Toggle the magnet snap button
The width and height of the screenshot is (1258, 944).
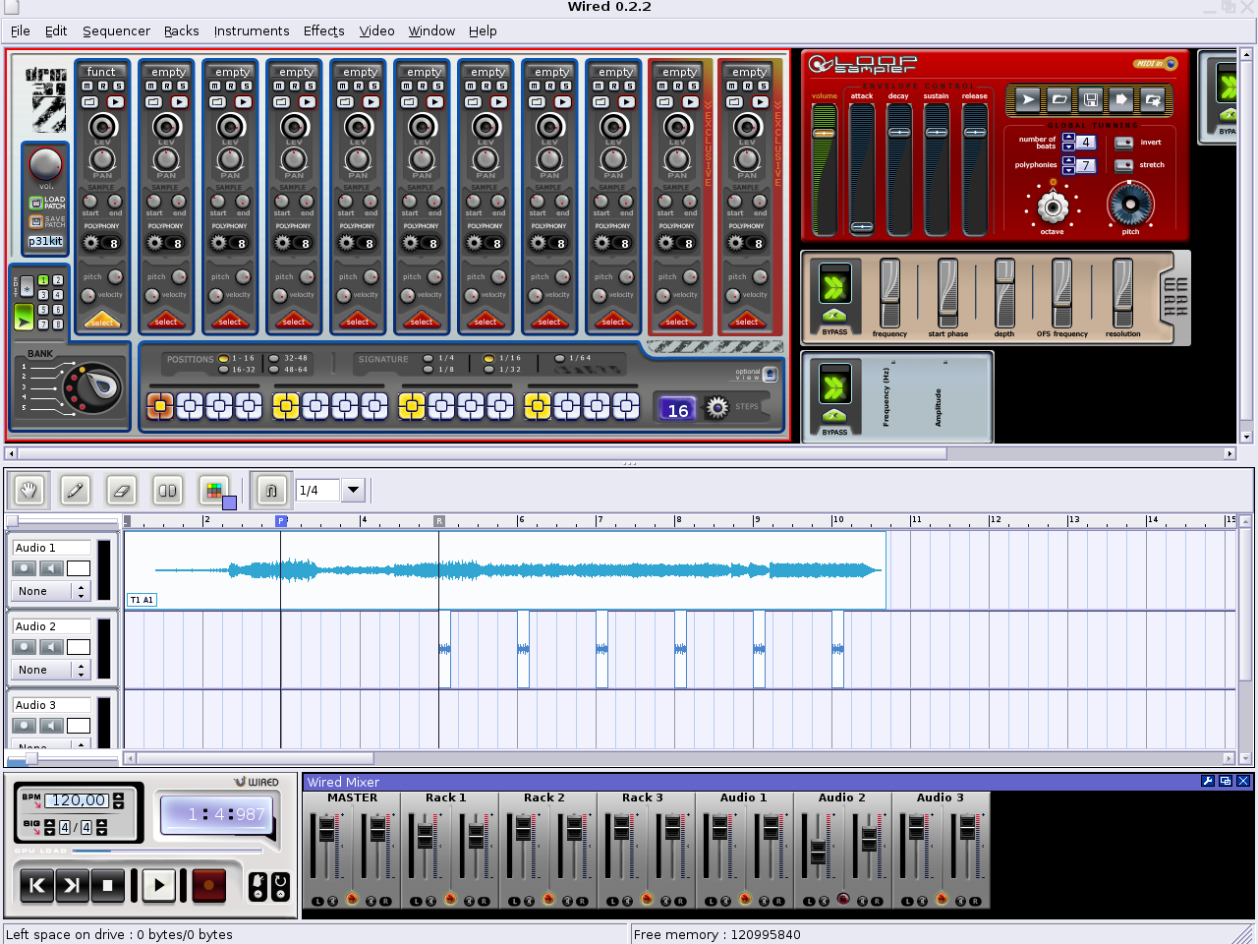(x=270, y=490)
